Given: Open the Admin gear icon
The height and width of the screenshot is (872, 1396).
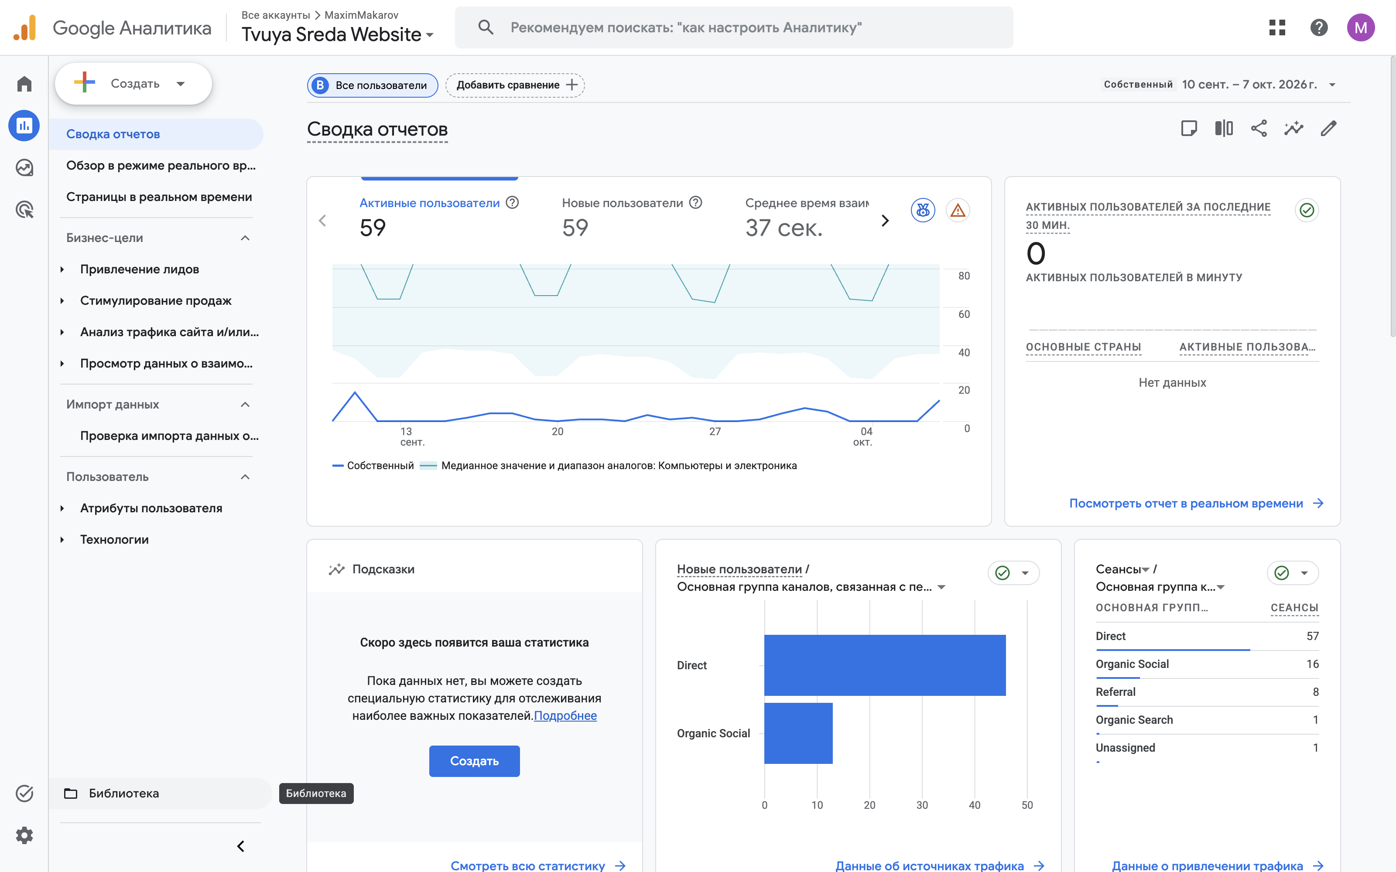Looking at the screenshot, I should click(24, 835).
